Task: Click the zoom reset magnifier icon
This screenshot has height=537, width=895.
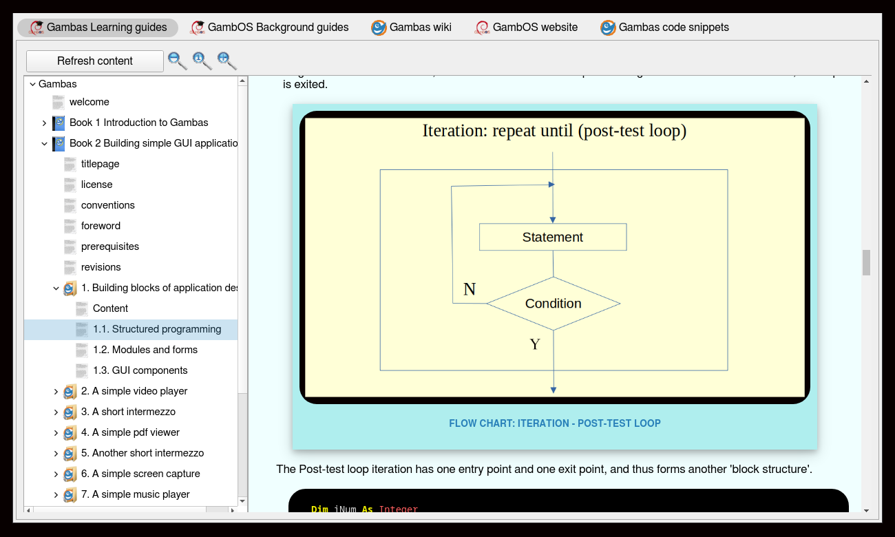Action: 202,61
